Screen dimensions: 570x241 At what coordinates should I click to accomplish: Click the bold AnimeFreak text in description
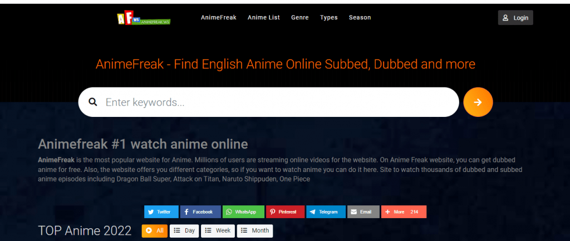click(x=56, y=160)
